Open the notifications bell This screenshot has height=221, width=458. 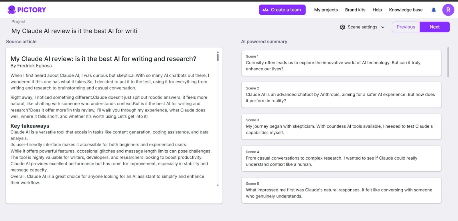[434, 10]
